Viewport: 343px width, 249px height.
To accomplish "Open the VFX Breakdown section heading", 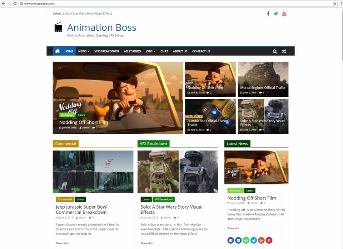I will click(153, 144).
